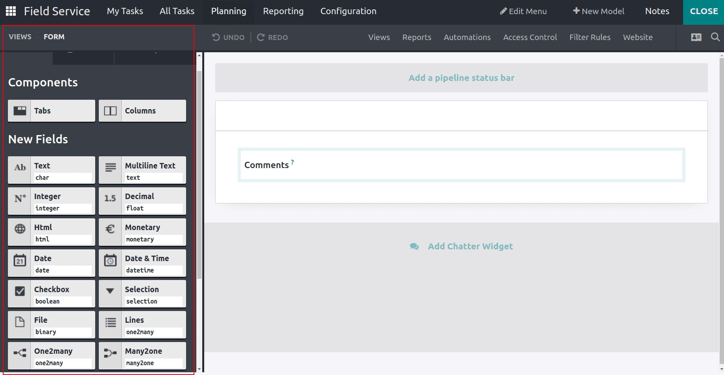Screen dimensions: 724x375
Task: Pick the Html field globe icon
Action: (x=20, y=229)
